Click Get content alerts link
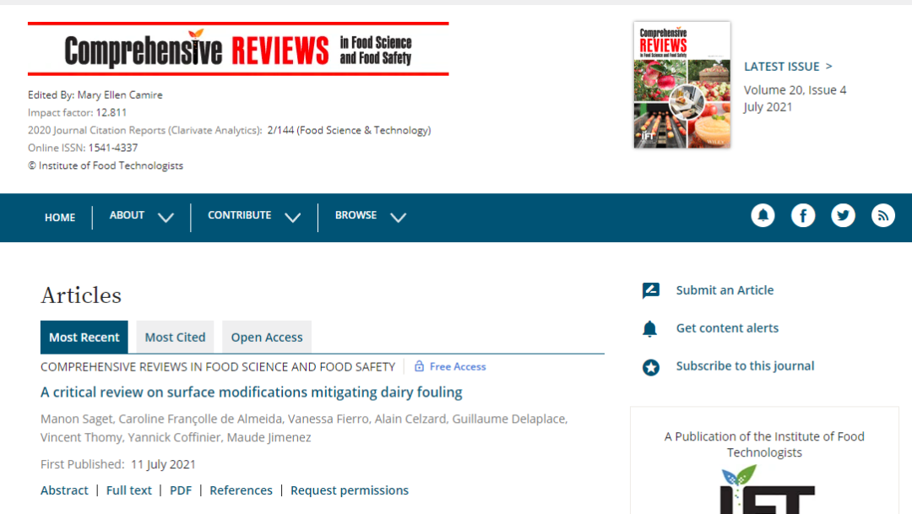Screen dimensions: 912x514 727,328
